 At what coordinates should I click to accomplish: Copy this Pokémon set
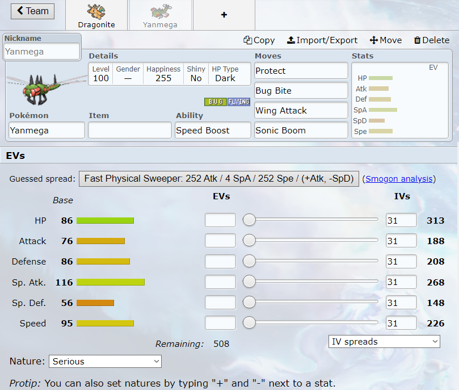pos(259,40)
